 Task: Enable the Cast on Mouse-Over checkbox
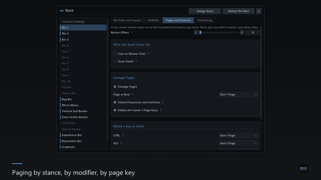coord(115,54)
